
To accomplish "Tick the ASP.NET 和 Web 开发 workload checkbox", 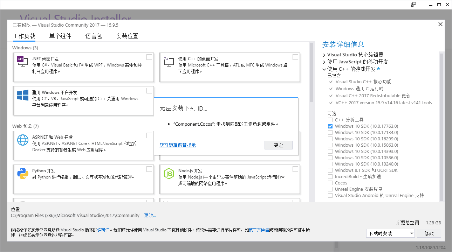I will 149,135.
